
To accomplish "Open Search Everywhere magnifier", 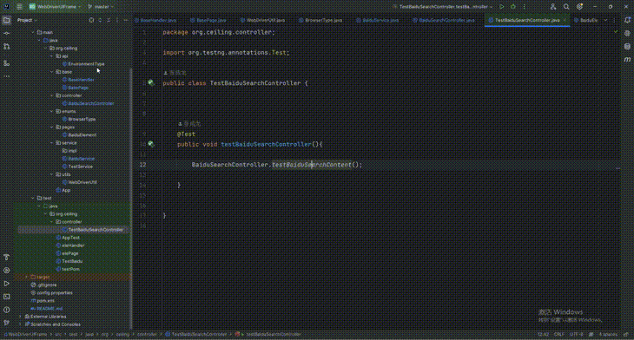I will click(x=566, y=7).
